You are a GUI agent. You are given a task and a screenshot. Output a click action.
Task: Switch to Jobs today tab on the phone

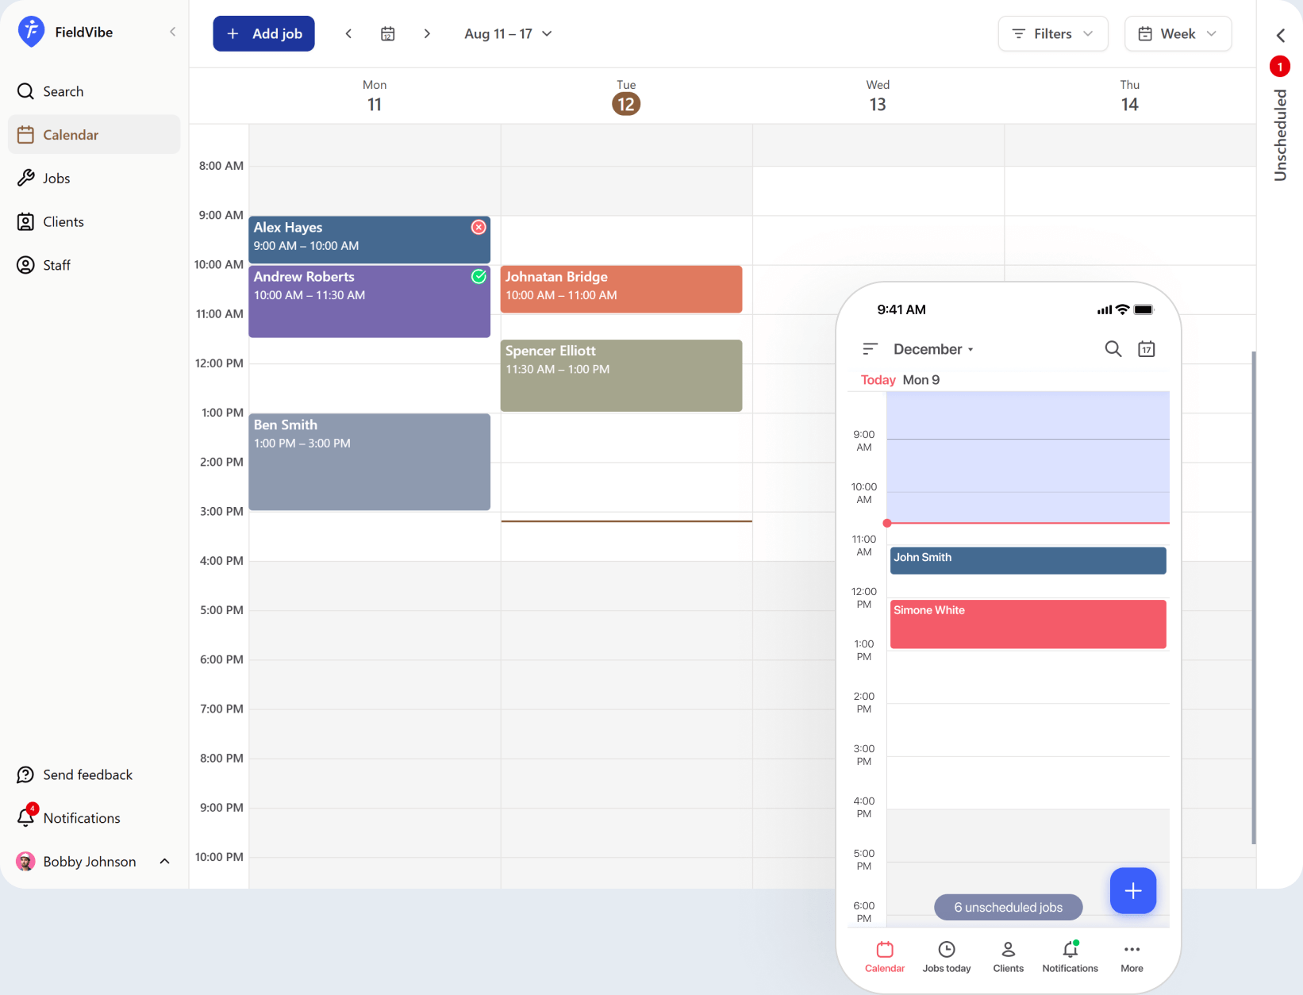(946, 955)
